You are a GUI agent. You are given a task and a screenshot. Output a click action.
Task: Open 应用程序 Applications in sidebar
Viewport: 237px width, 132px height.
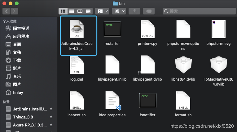pos(17,36)
